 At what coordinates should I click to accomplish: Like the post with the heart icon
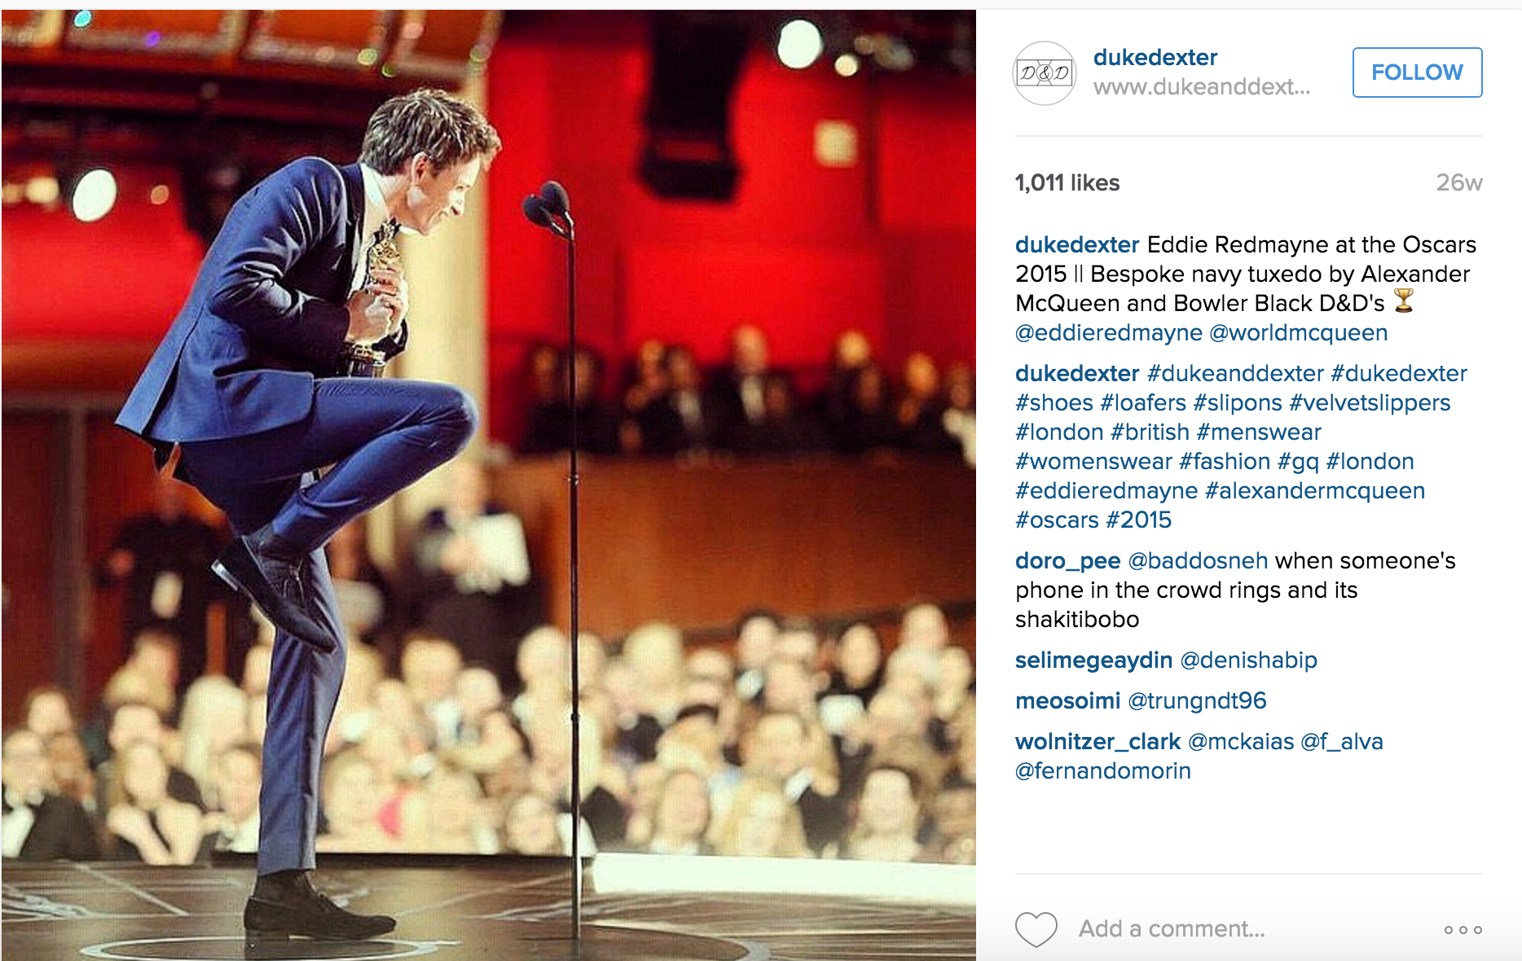click(x=1036, y=929)
